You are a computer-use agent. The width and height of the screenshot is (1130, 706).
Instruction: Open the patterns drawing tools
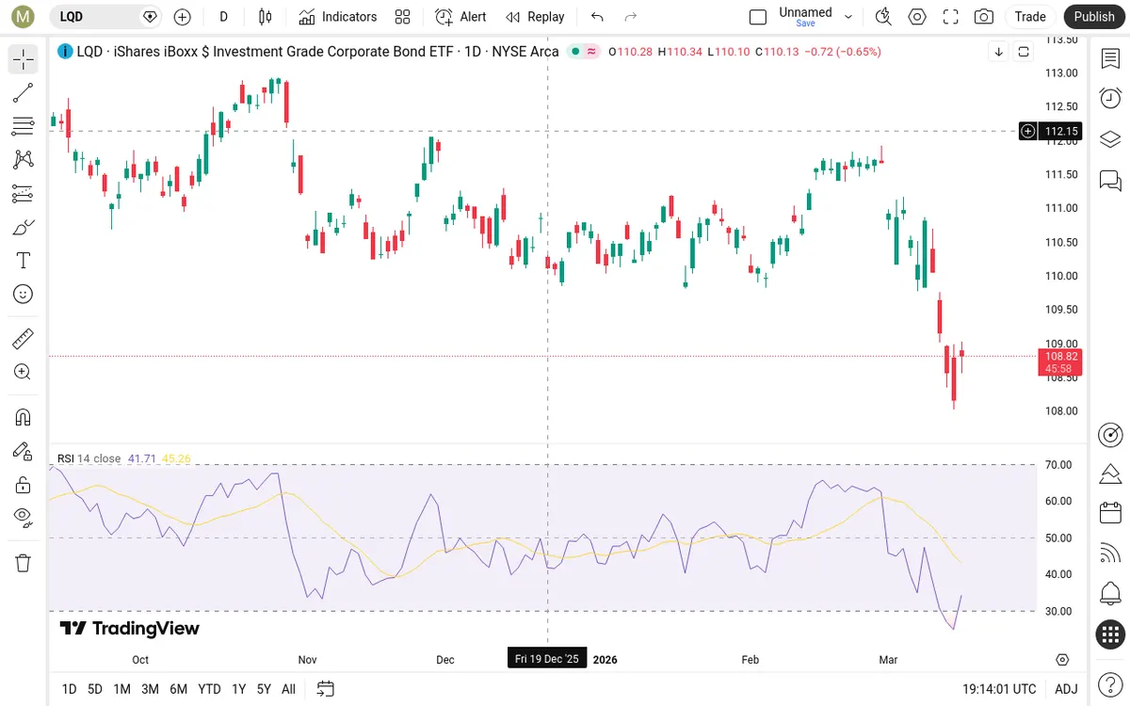click(24, 160)
